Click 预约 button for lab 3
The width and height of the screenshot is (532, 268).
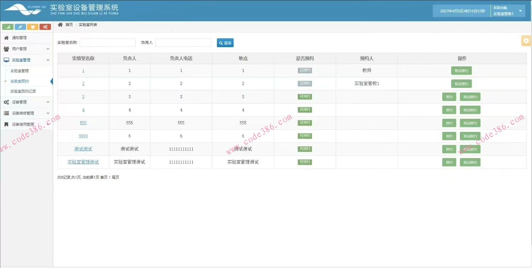pos(449,97)
